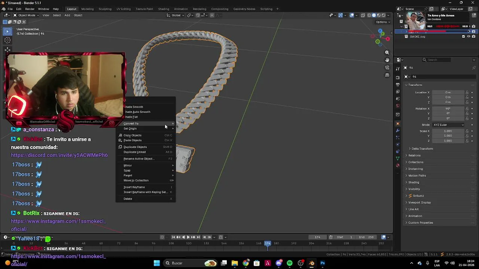
Task: Expand the Delta Transform subpanel
Action: (421, 149)
